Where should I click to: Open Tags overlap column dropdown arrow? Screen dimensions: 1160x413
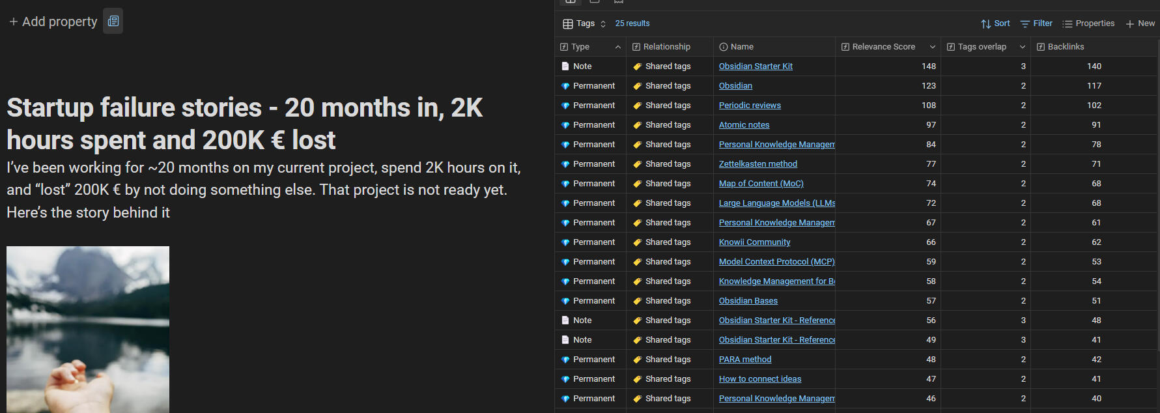pos(1022,47)
